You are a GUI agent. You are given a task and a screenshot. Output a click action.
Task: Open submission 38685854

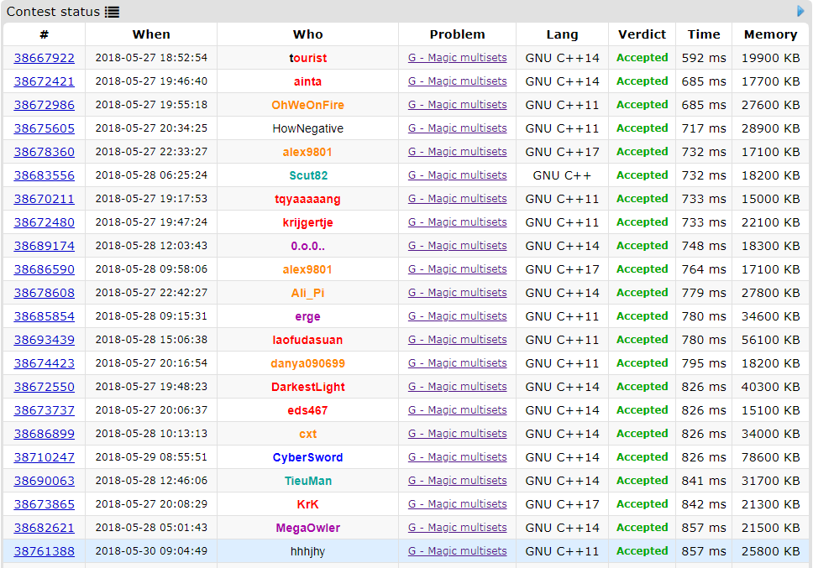pos(44,316)
